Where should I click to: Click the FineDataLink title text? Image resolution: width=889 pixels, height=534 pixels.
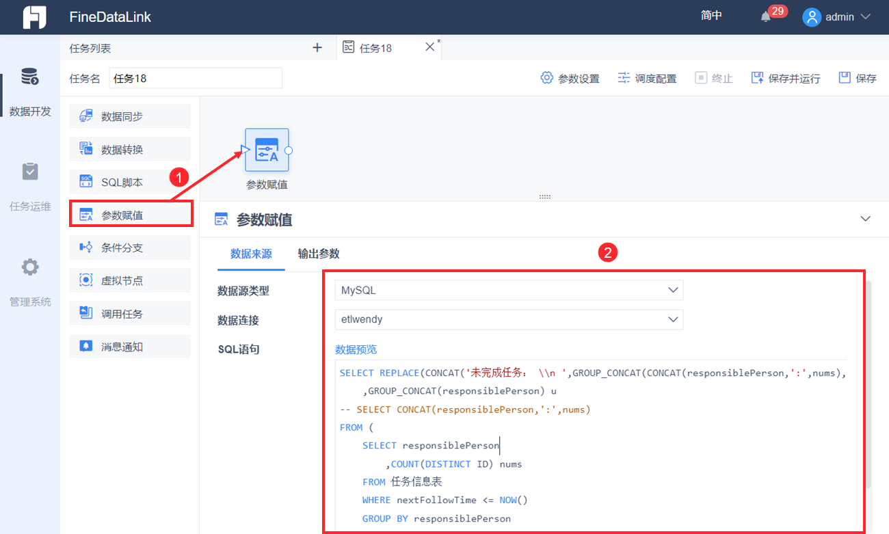tap(110, 17)
